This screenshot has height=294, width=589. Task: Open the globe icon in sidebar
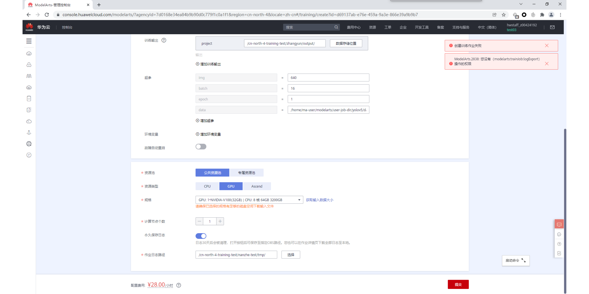point(29,144)
